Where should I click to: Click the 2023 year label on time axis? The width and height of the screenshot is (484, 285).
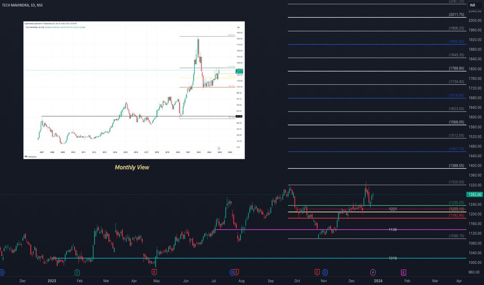point(52,281)
